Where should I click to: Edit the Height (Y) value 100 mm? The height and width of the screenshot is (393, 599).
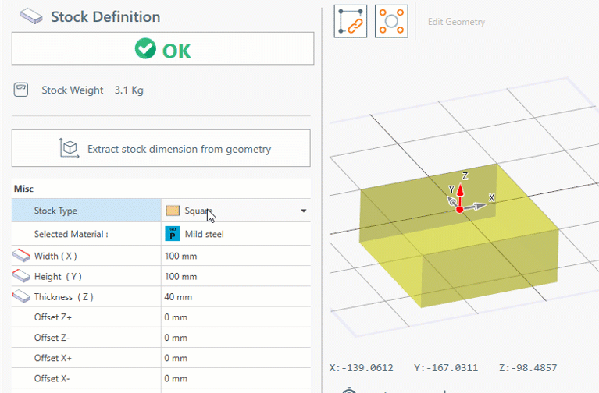(236, 276)
